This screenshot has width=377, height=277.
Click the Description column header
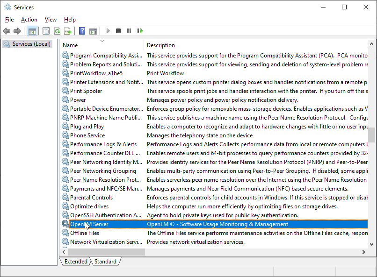(x=161, y=45)
